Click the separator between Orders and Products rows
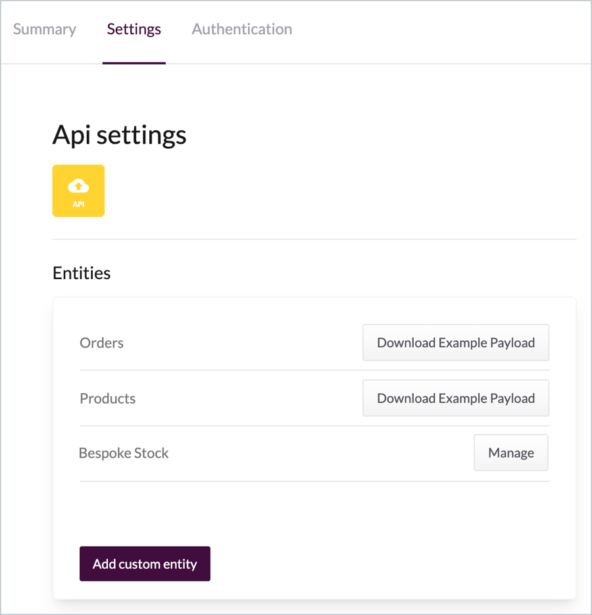The height and width of the screenshot is (615, 592). 314,370
